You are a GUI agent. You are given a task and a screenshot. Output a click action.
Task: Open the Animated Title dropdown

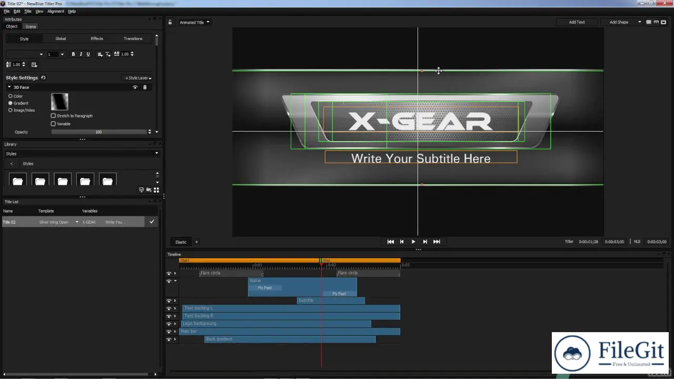[x=194, y=22]
